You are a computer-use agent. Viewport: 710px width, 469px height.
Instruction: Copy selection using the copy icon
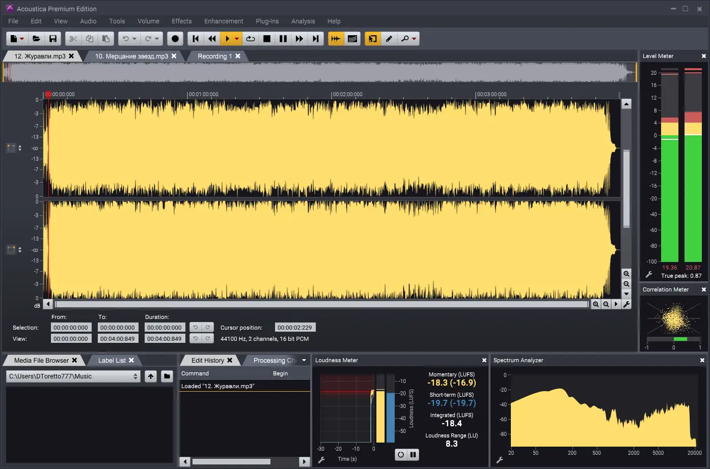(x=90, y=39)
